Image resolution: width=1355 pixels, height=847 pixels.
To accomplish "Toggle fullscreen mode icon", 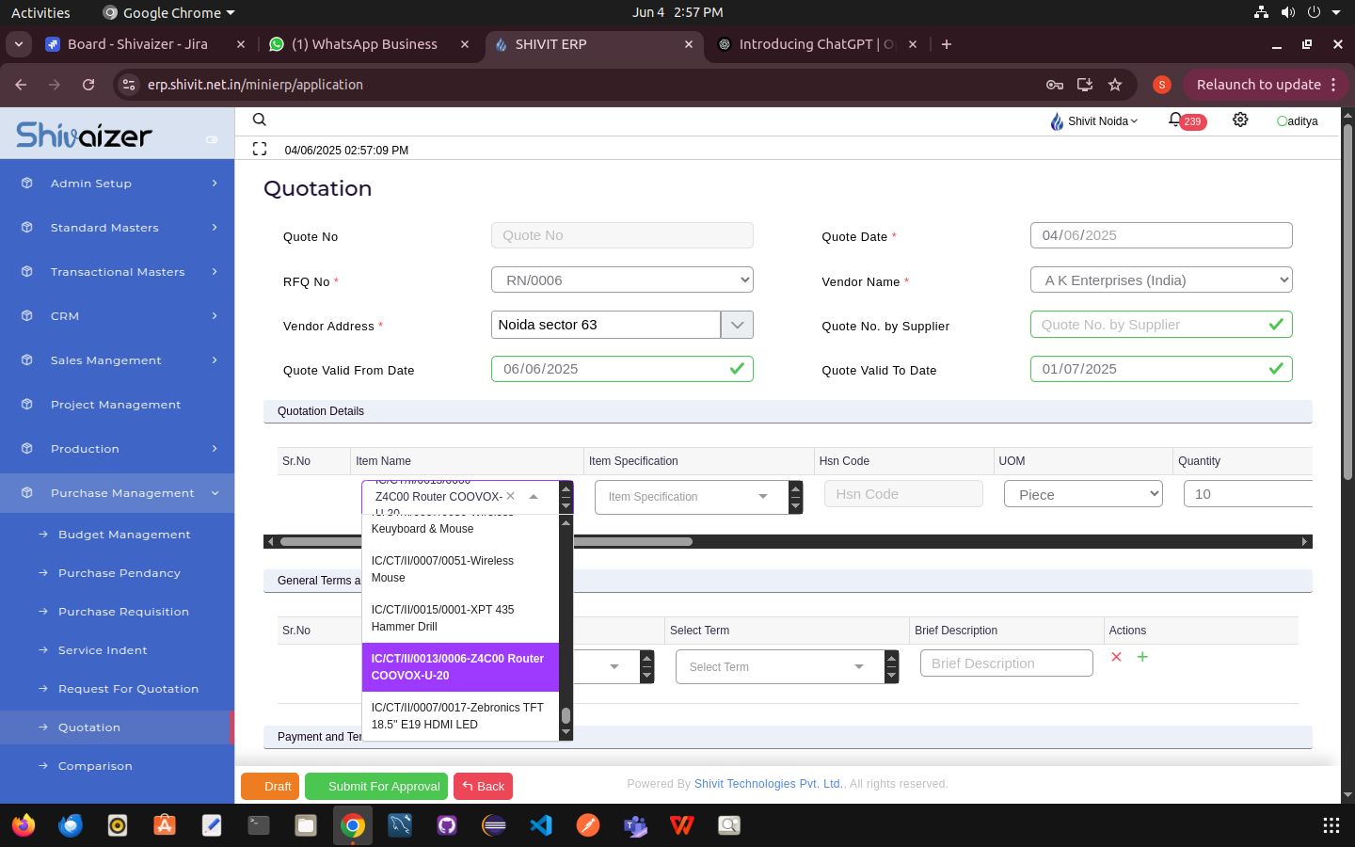I will [260, 149].
